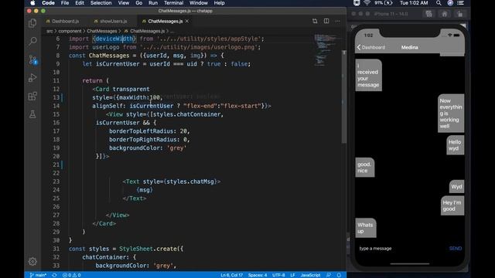495x278 pixels.
Task: Click the ChatMessages.js file breadcrumb
Action: coord(145,31)
